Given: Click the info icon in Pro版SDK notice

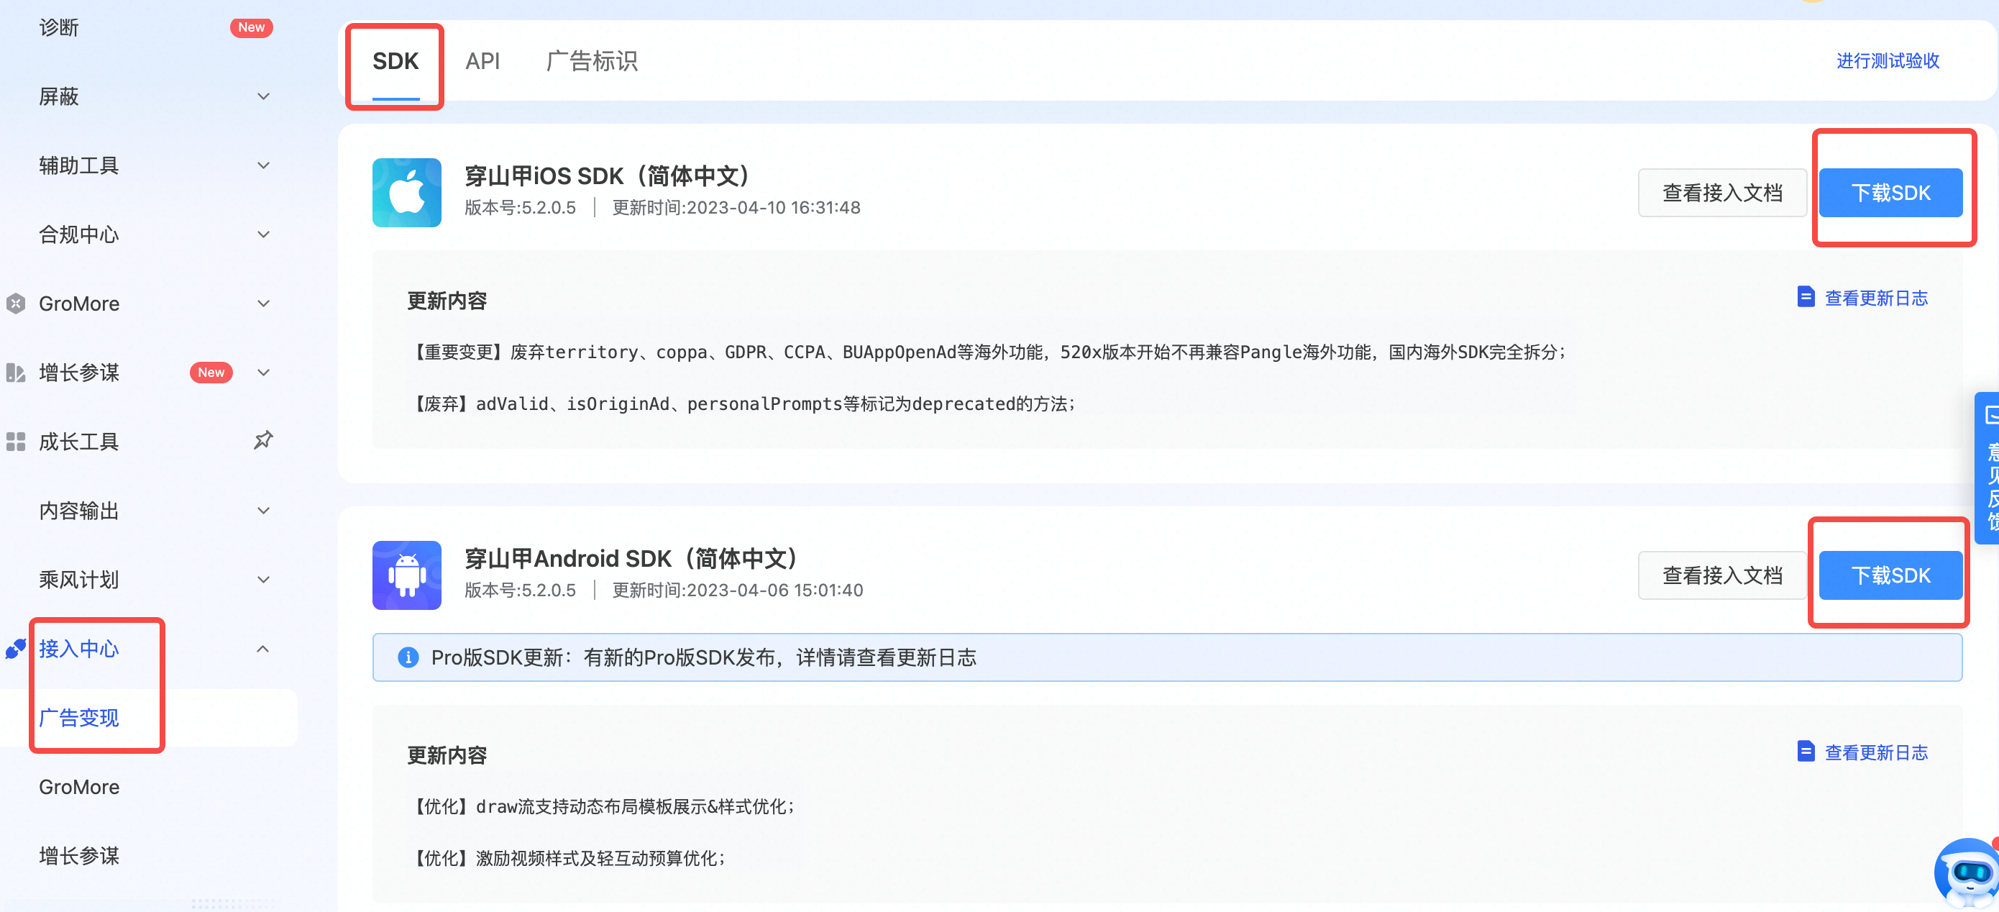Looking at the screenshot, I should pyautogui.click(x=408, y=657).
